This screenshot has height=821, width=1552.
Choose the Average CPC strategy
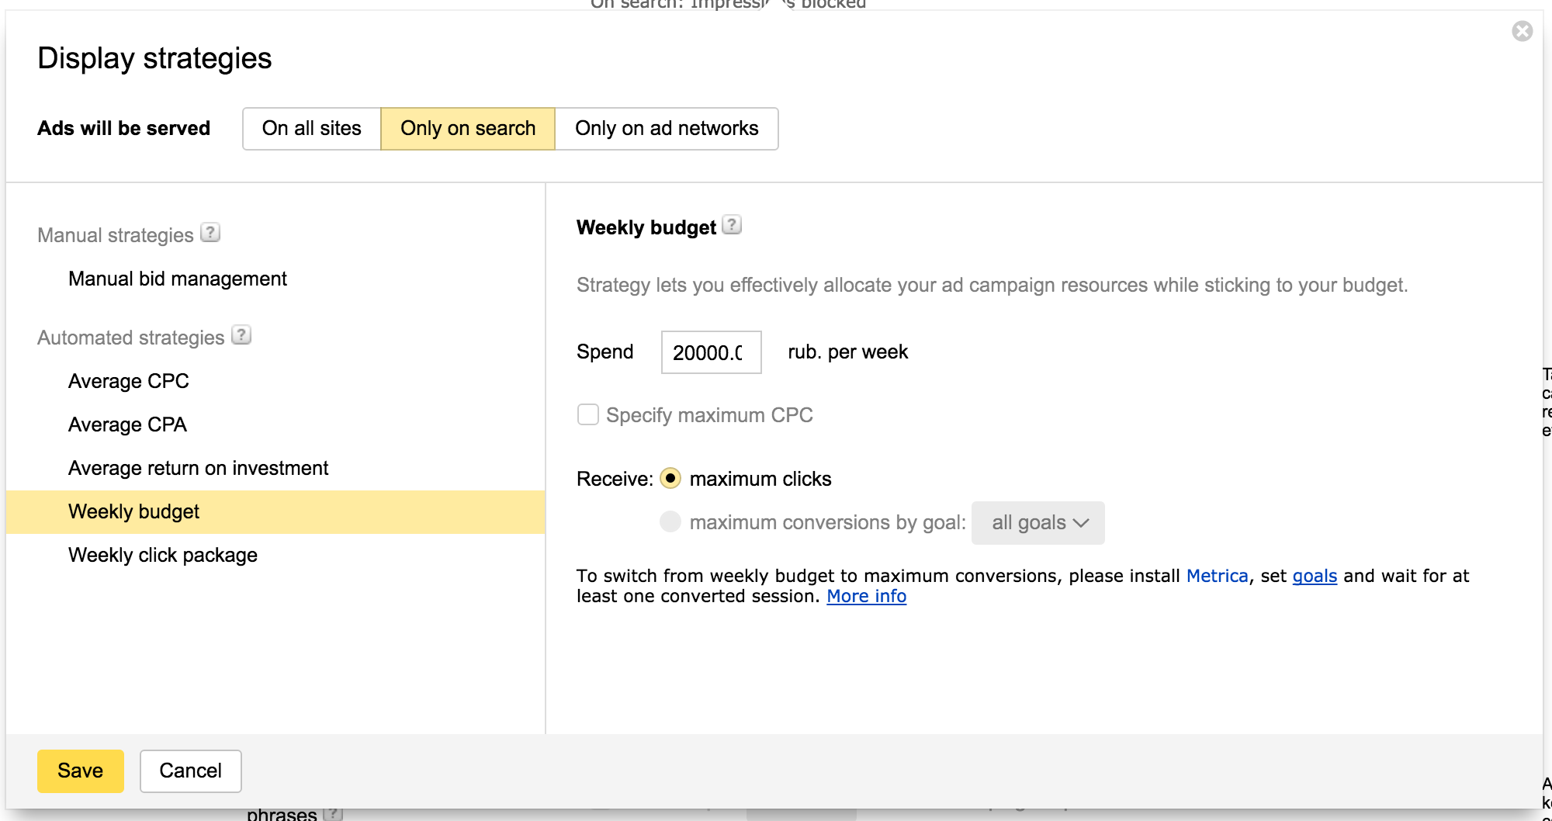[x=129, y=382]
